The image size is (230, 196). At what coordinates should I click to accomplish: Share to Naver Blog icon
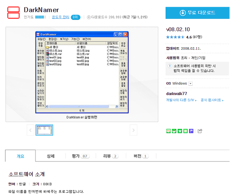click(x=168, y=131)
